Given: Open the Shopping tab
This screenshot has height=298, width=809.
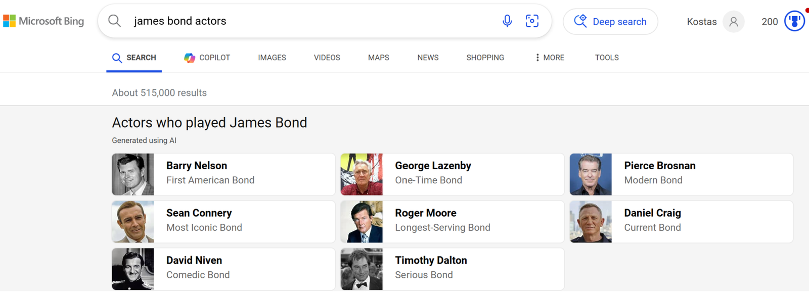Looking at the screenshot, I should (x=485, y=58).
